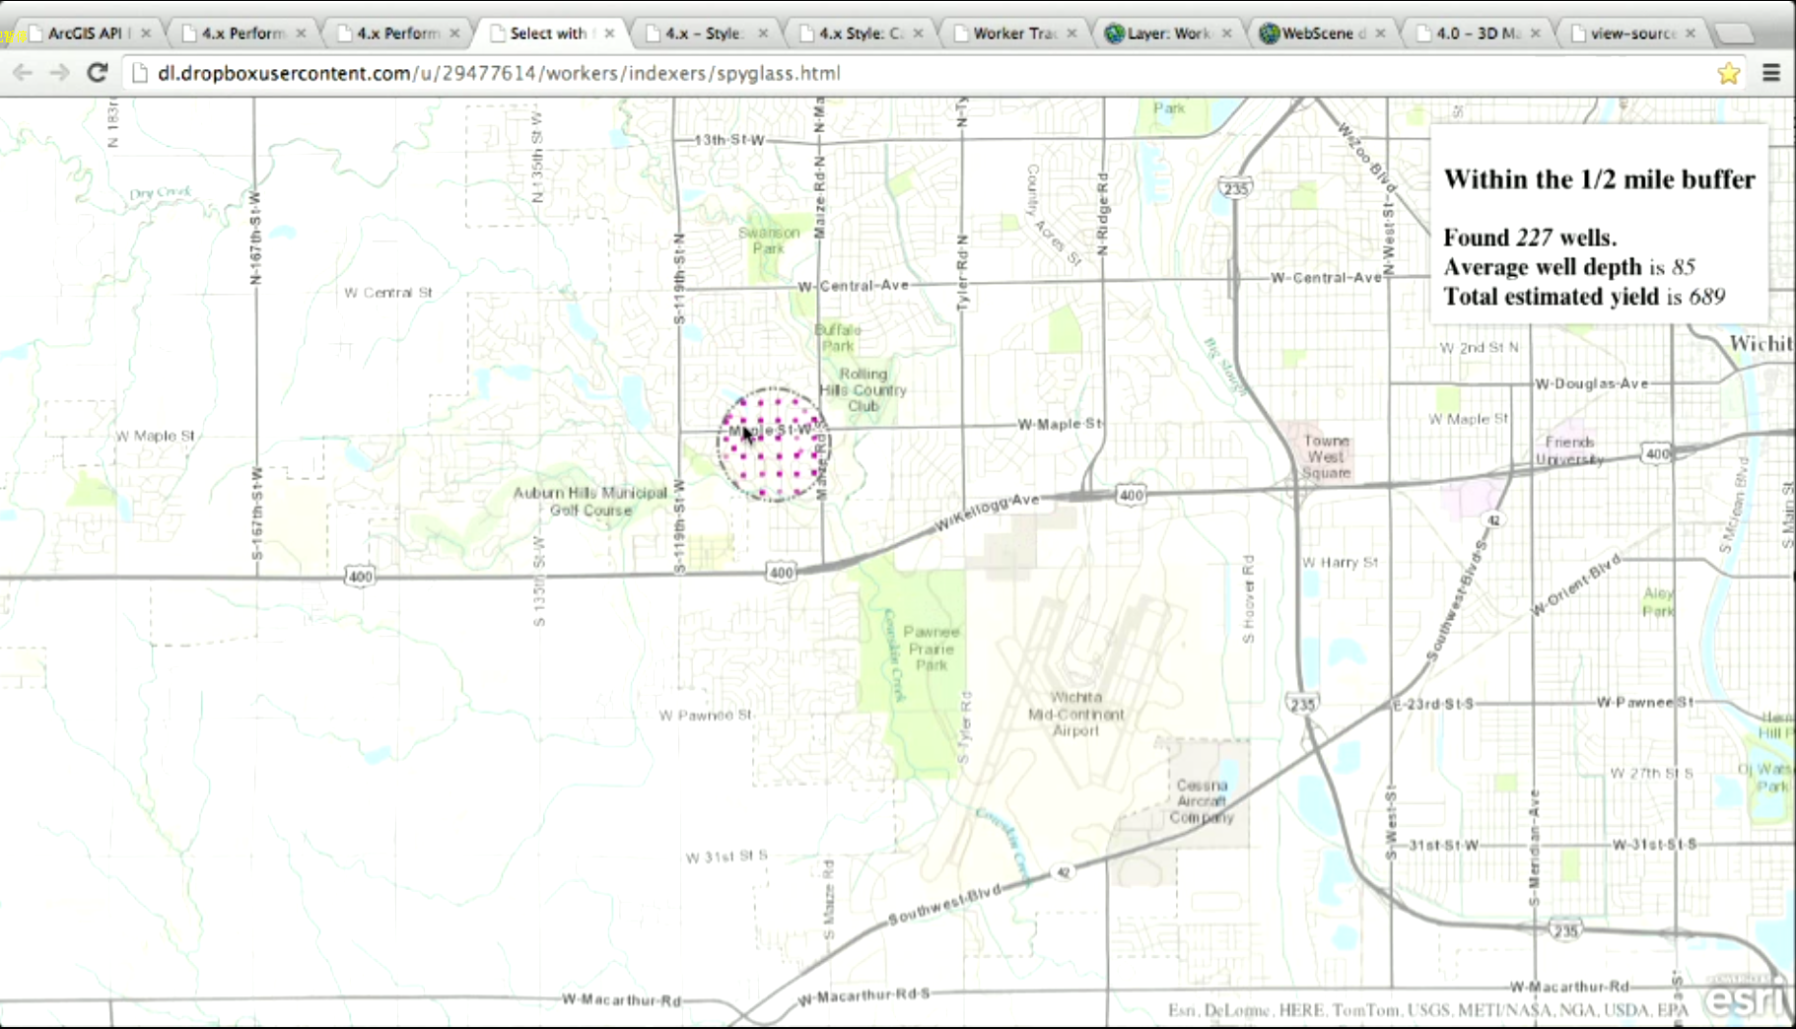
Task: Close the ArcGIS API tab
Action: tap(146, 33)
